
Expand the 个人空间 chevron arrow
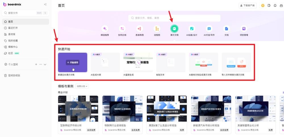[x=45, y=64]
